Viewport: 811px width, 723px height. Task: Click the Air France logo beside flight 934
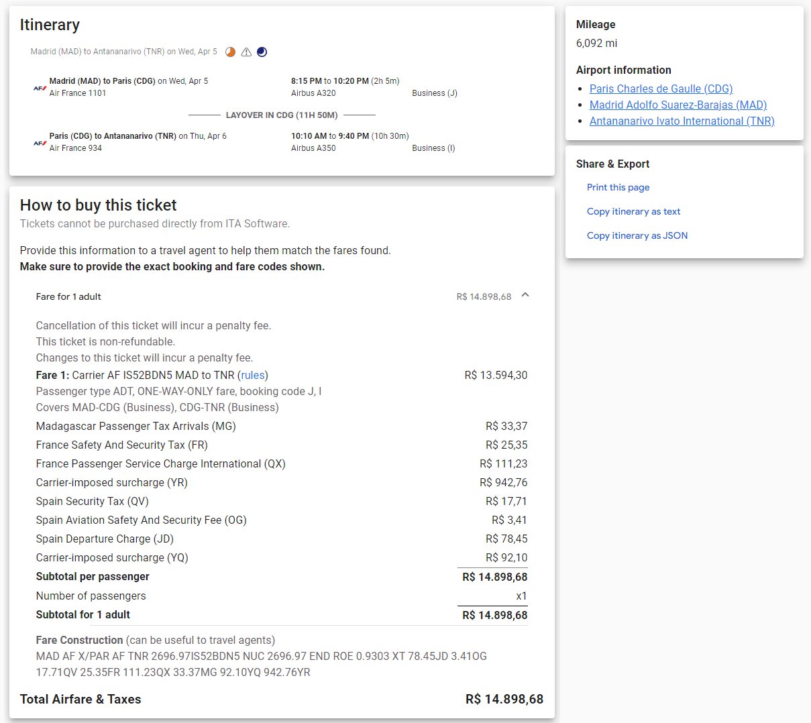[x=40, y=143]
